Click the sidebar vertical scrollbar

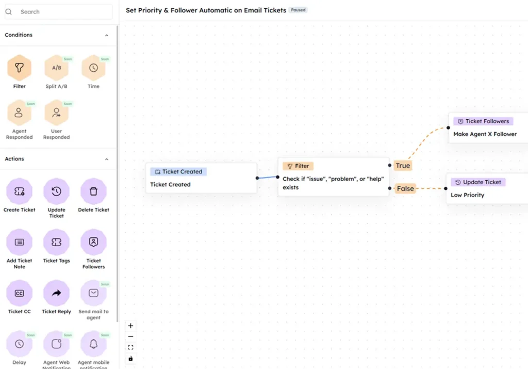coord(117,173)
